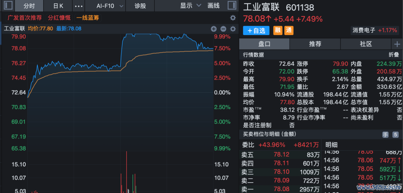Screen dimensions: 403x193
Task: Click the 画线 drawing tool button
Action: pos(213,6)
